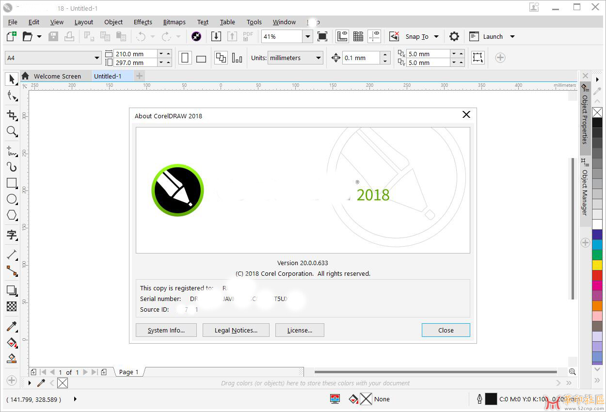Image resolution: width=606 pixels, height=412 pixels.
Task: Select the Zoom tool in toolbox
Action: point(12,131)
